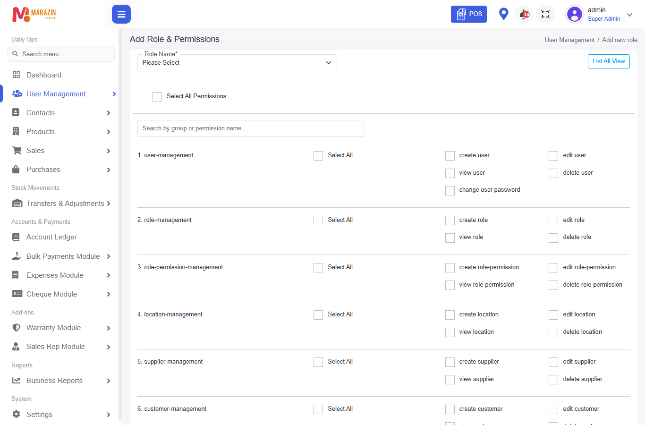The width and height of the screenshot is (645, 425).
Task: Check the edit supplier permission
Action: tap(553, 362)
